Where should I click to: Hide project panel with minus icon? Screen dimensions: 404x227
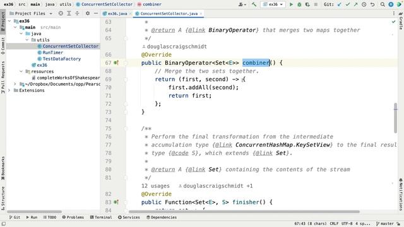pyautogui.click(x=96, y=13)
